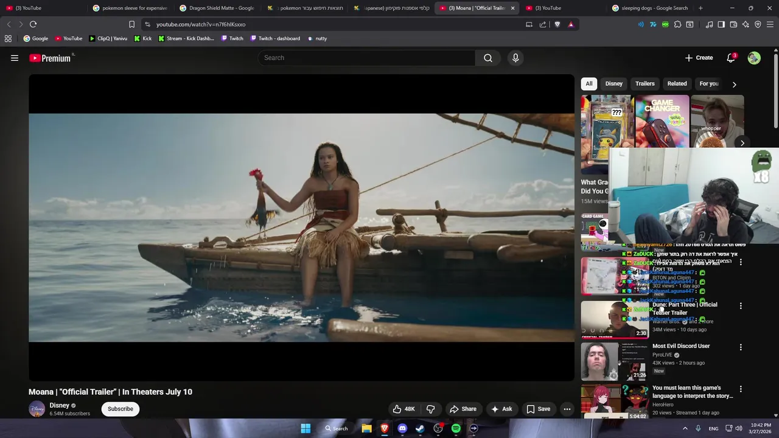Viewport: 779px width, 438px height.
Task: Select the Disney filter chip
Action: click(x=613, y=83)
